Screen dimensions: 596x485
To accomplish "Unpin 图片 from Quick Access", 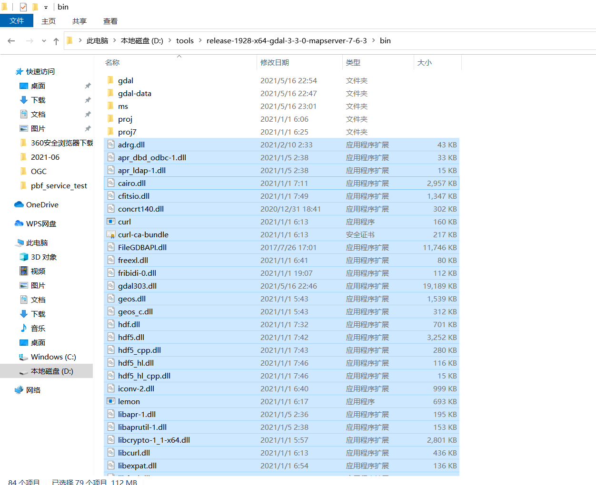I will (88, 128).
